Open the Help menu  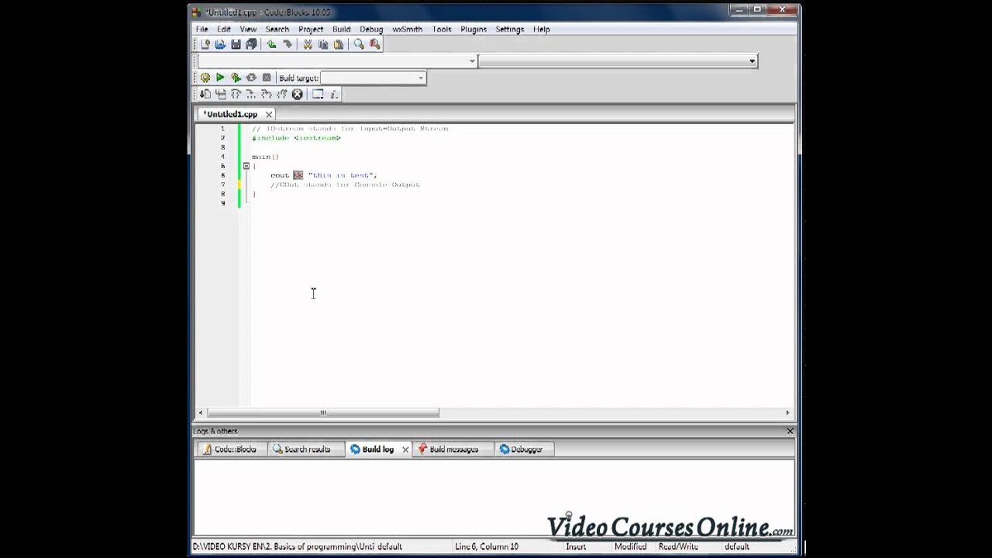[x=541, y=29]
